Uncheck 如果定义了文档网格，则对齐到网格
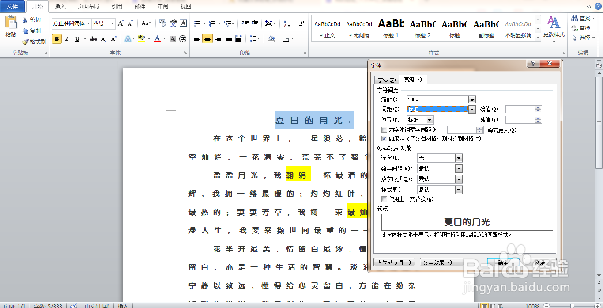This screenshot has width=603, height=308. pos(384,138)
